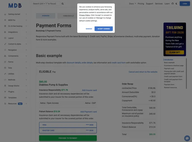Jump to Ecommerce checkout page section
This screenshot has height=142, width=192.
coord(174,65)
